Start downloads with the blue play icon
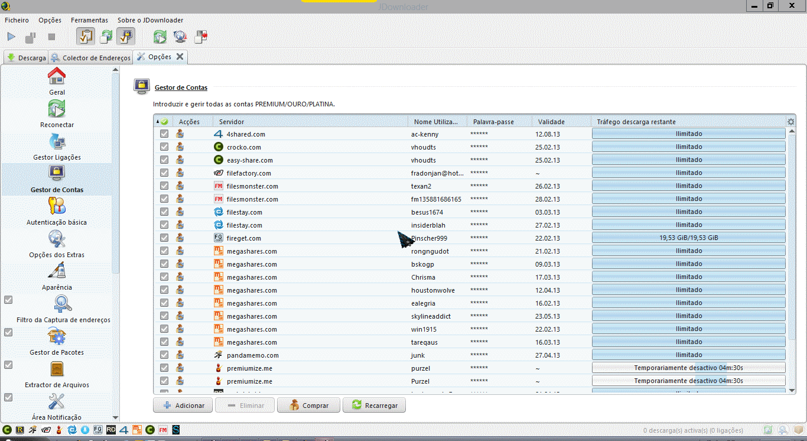Screen dimensions: 807x441 11,37
